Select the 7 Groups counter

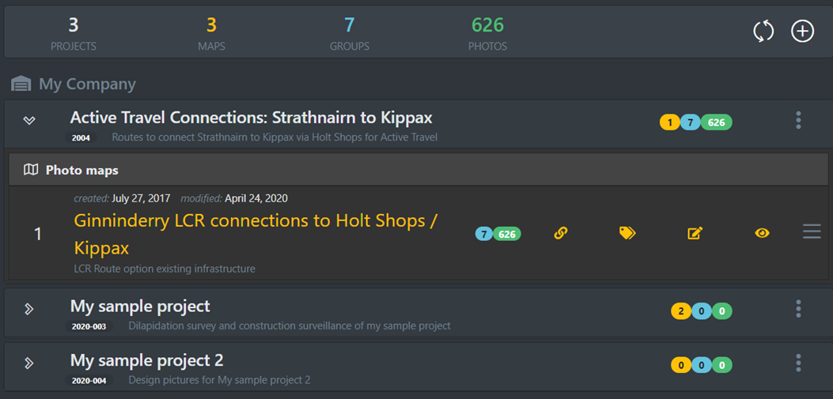349,33
